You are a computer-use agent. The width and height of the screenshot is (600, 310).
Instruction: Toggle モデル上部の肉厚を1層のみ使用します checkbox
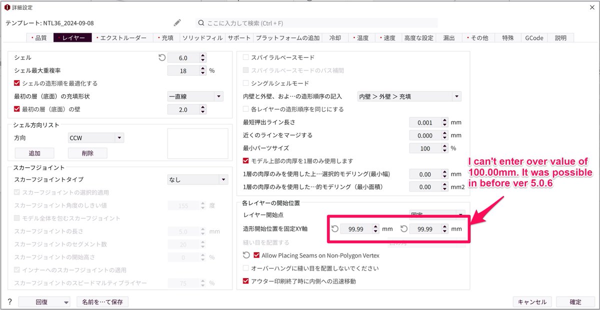pyautogui.click(x=245, y=161)
